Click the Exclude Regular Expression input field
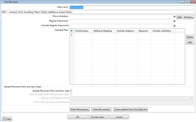This screenshot has width=196, height=122. coord(121,26)
